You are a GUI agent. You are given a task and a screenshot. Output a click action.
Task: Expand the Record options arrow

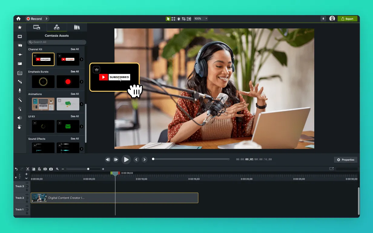[46, 19]
